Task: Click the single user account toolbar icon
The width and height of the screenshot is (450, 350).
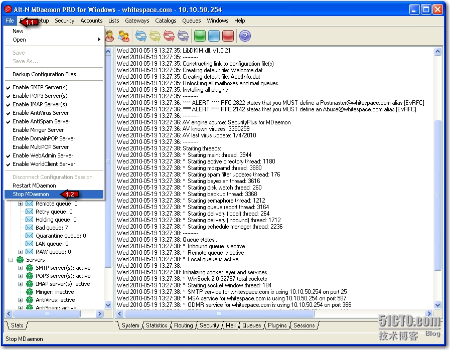Action: click(x=110, y=36)
